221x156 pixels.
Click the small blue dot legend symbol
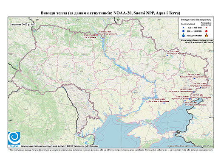pos(184,28)
